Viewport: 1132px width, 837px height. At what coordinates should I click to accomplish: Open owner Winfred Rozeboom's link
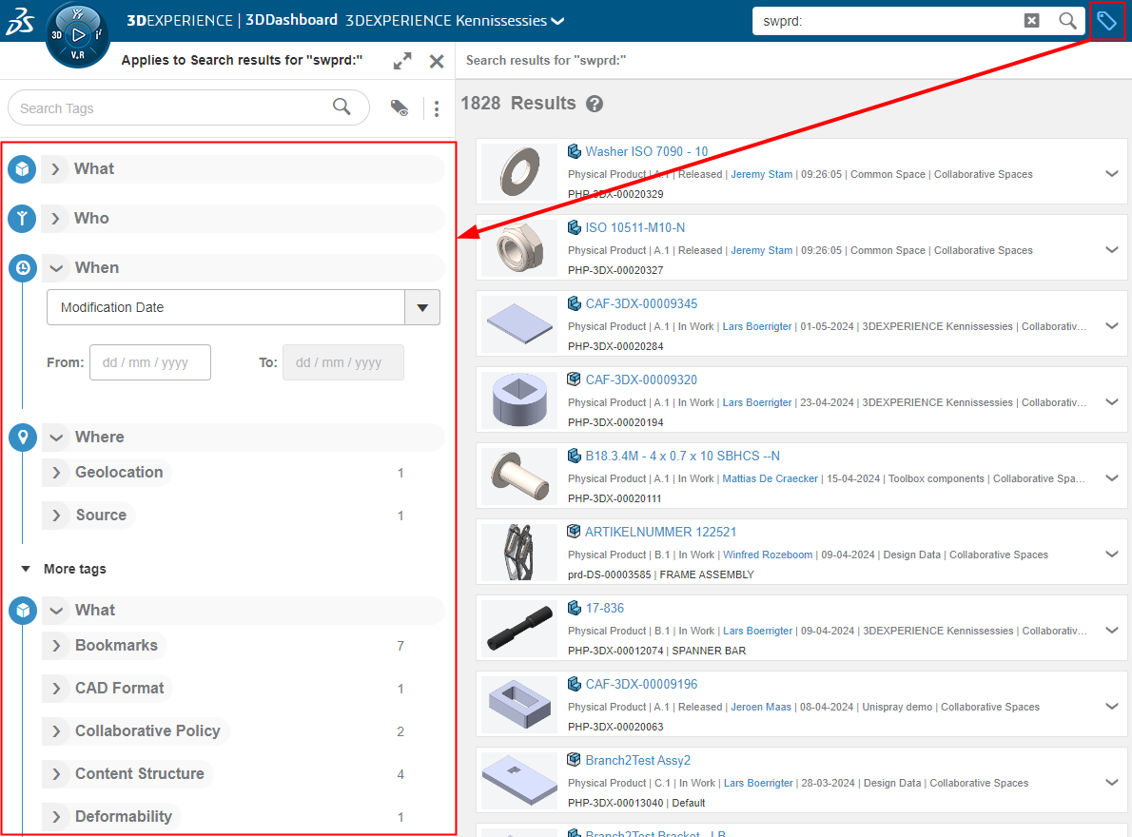768,555
